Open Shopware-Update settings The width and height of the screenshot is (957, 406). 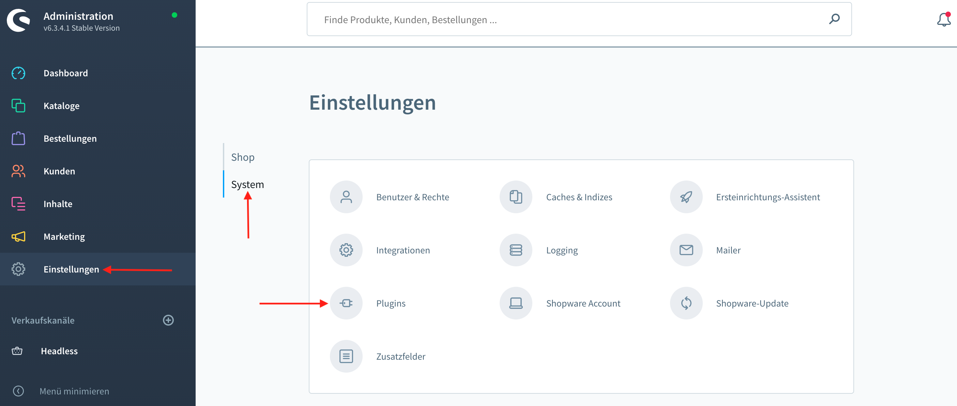pos(752,303)
